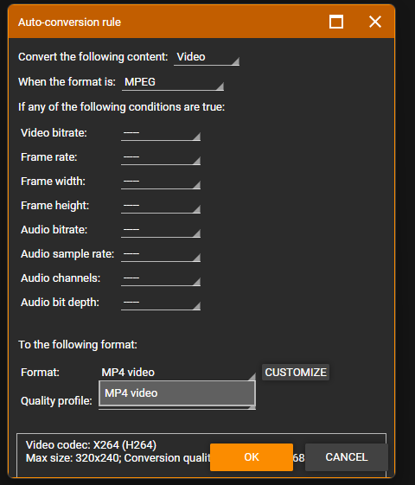The width and height of the screenshot is (415, 485).
Task: Click the CUSTOMIZE button
Action: pyautogui.click(x=296, y=372)
